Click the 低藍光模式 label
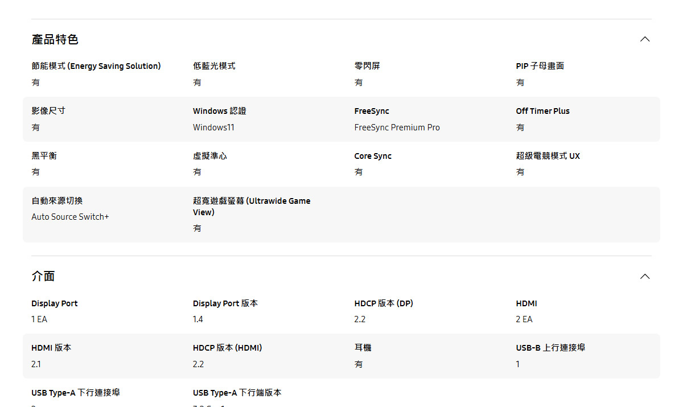 214,66
